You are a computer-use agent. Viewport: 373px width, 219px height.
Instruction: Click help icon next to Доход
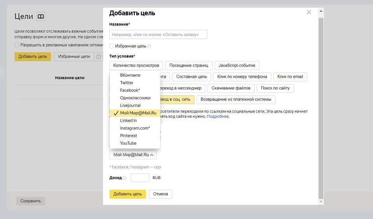tap(124, 178)
